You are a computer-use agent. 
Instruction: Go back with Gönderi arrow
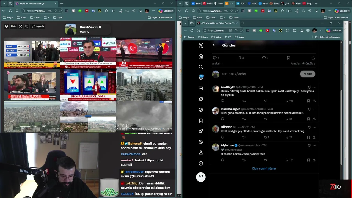tap(214, 45)
